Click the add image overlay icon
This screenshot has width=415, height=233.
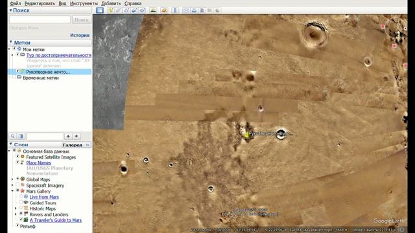(x=134, y=10)
